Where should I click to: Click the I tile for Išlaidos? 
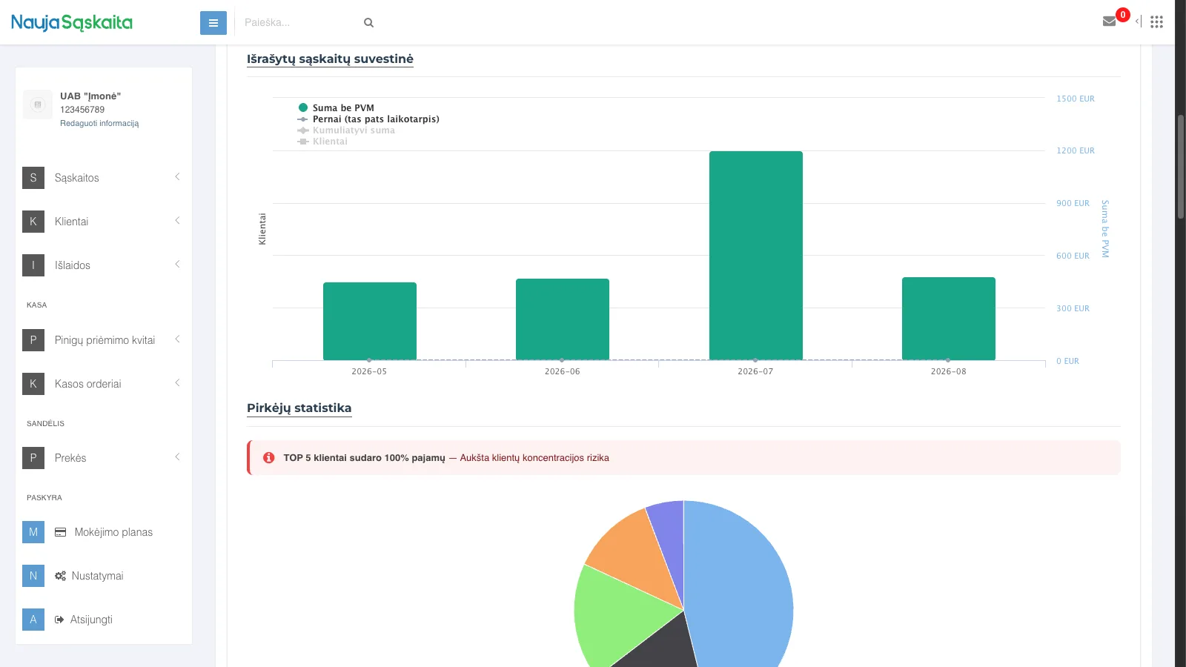pos(33,265)
